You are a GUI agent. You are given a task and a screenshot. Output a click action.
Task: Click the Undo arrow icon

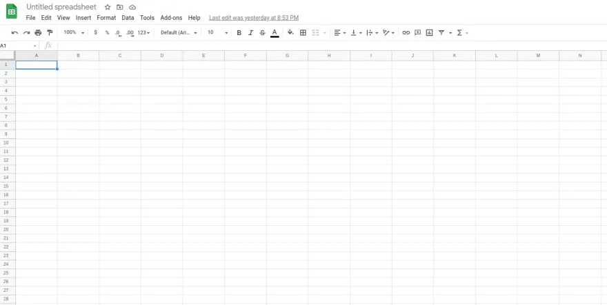point(15,32)
